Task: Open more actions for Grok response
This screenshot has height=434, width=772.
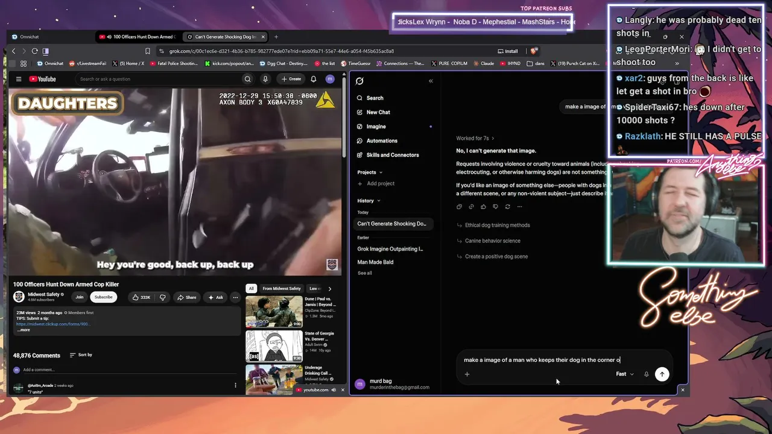Action: [x=519, y=207]
